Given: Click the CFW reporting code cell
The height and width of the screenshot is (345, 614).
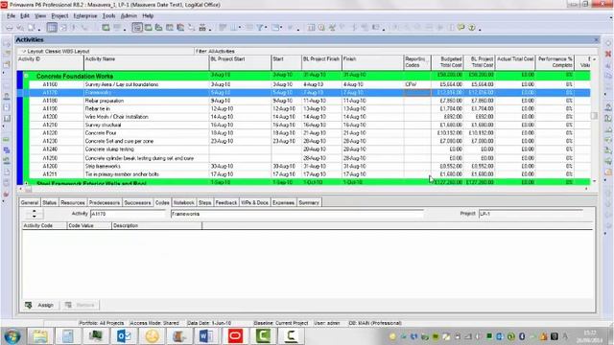Looking at the screenshot, I should (x=417, y=84).
